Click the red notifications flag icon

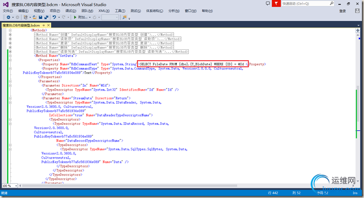tap(276, 4)
